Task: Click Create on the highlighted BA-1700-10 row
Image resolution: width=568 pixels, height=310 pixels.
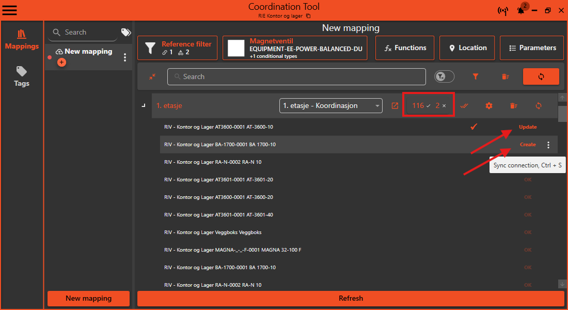Action: 528,145
